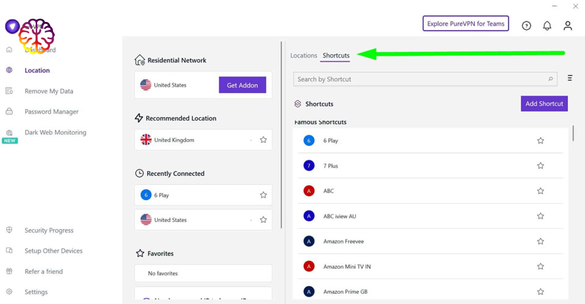Click the ABC iview AU icon
Viewport: 585px width, 304px height.
pyautogui.click(x=309, y=216)
